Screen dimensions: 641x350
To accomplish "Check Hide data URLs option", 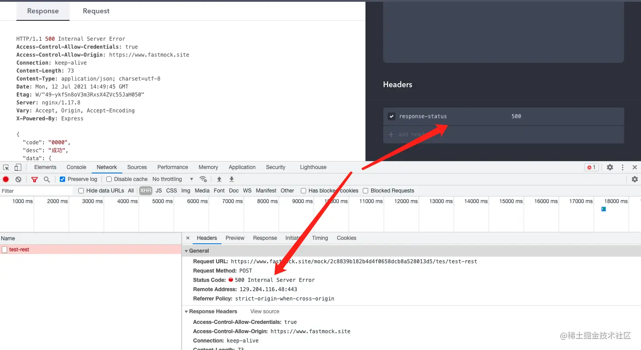I will 81,191.
